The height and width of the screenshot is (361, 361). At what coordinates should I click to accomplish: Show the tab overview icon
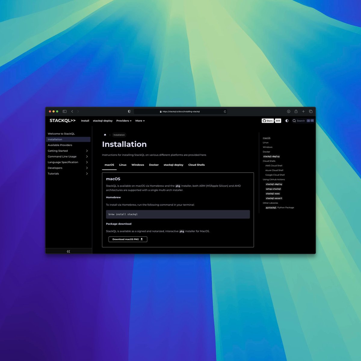click(x=311, y=111)
